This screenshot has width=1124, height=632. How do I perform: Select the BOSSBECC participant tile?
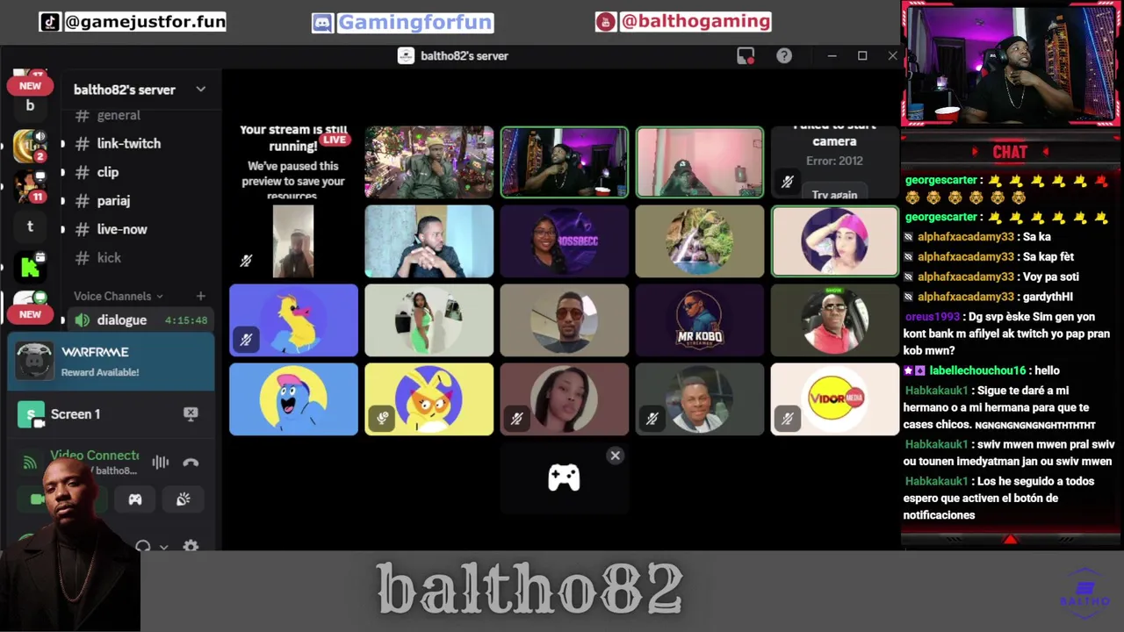[x=564, y=241]
